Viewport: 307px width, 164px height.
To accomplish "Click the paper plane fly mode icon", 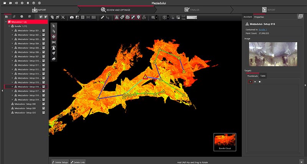I will point(54,53).
